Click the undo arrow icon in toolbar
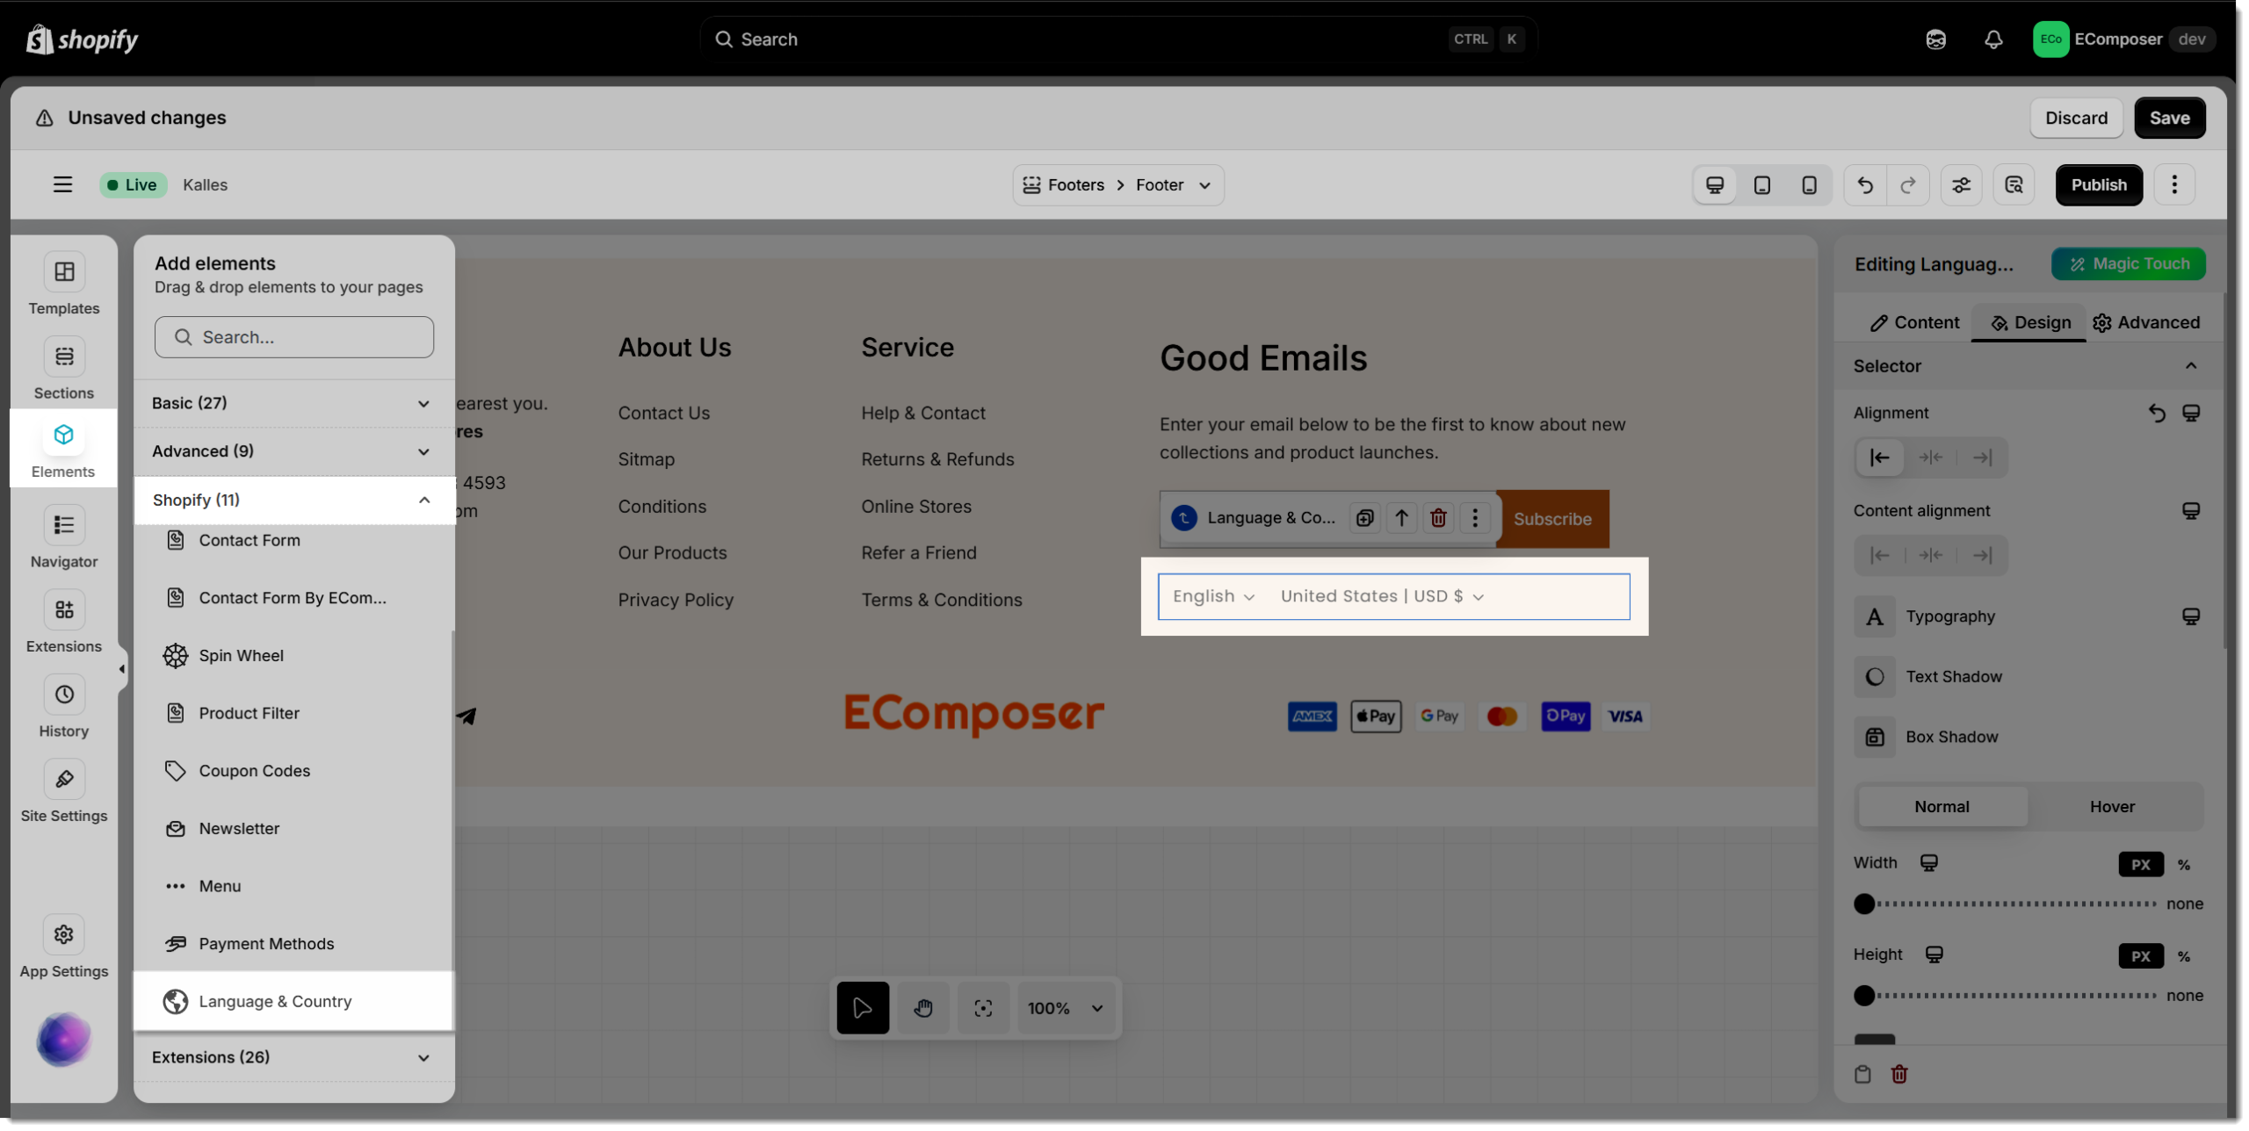 click(1864, 184)
